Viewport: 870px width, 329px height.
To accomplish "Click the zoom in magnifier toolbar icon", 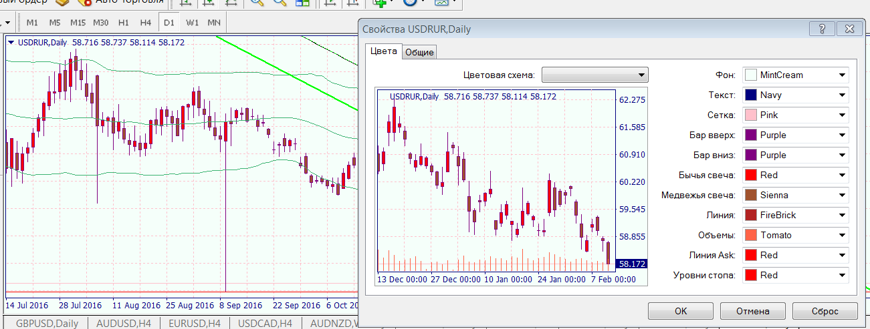I will pyautogui.click(x=256, y=3).
